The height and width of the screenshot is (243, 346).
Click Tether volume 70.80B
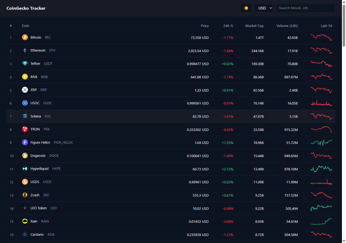(292, 64)
